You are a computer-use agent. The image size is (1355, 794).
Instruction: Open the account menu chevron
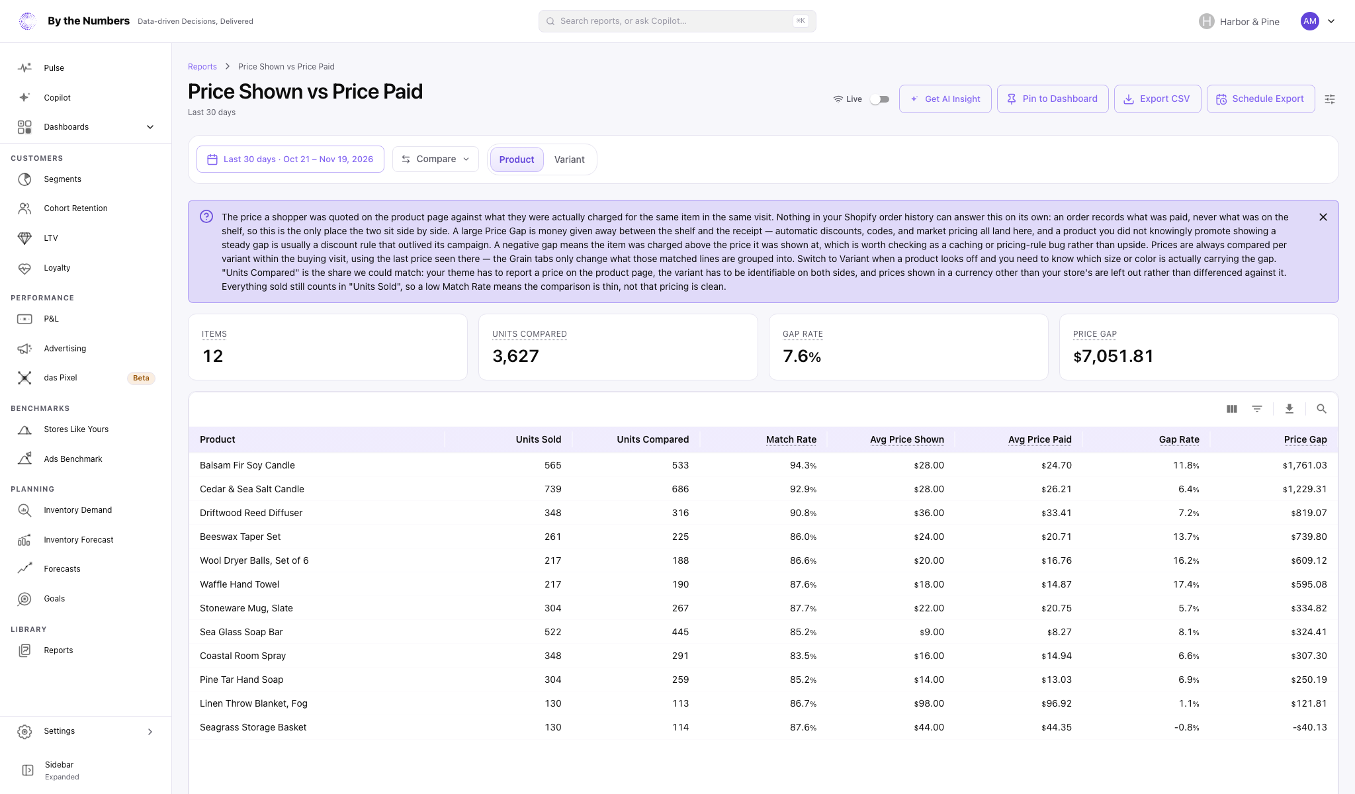pyautogui.click(x=1331, y=21)
